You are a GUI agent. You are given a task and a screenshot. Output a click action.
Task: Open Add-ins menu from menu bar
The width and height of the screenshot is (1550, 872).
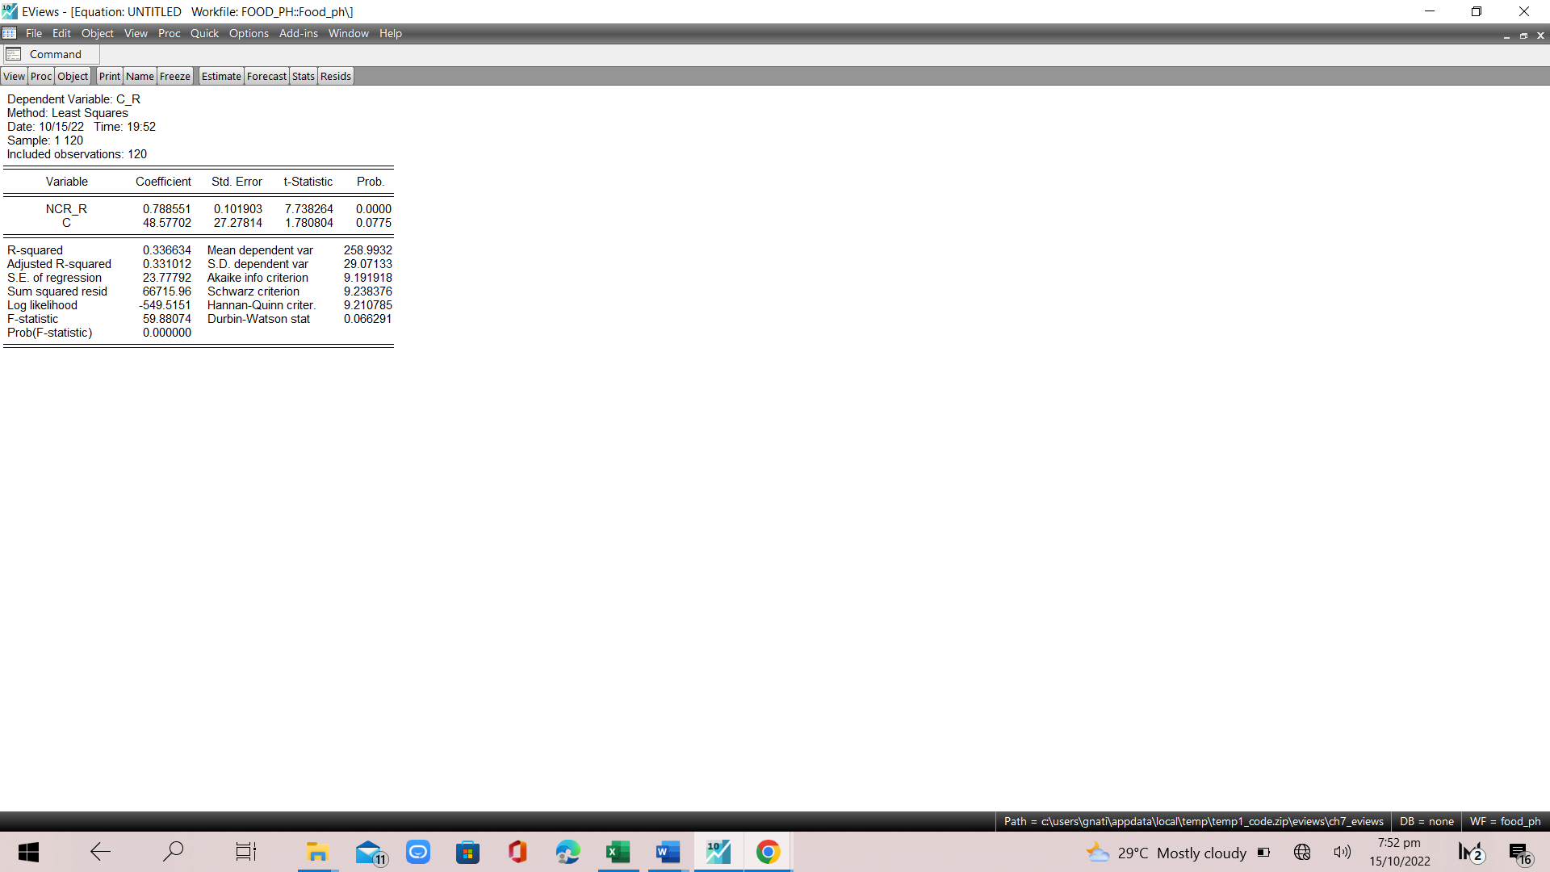[x=298, y=33]
